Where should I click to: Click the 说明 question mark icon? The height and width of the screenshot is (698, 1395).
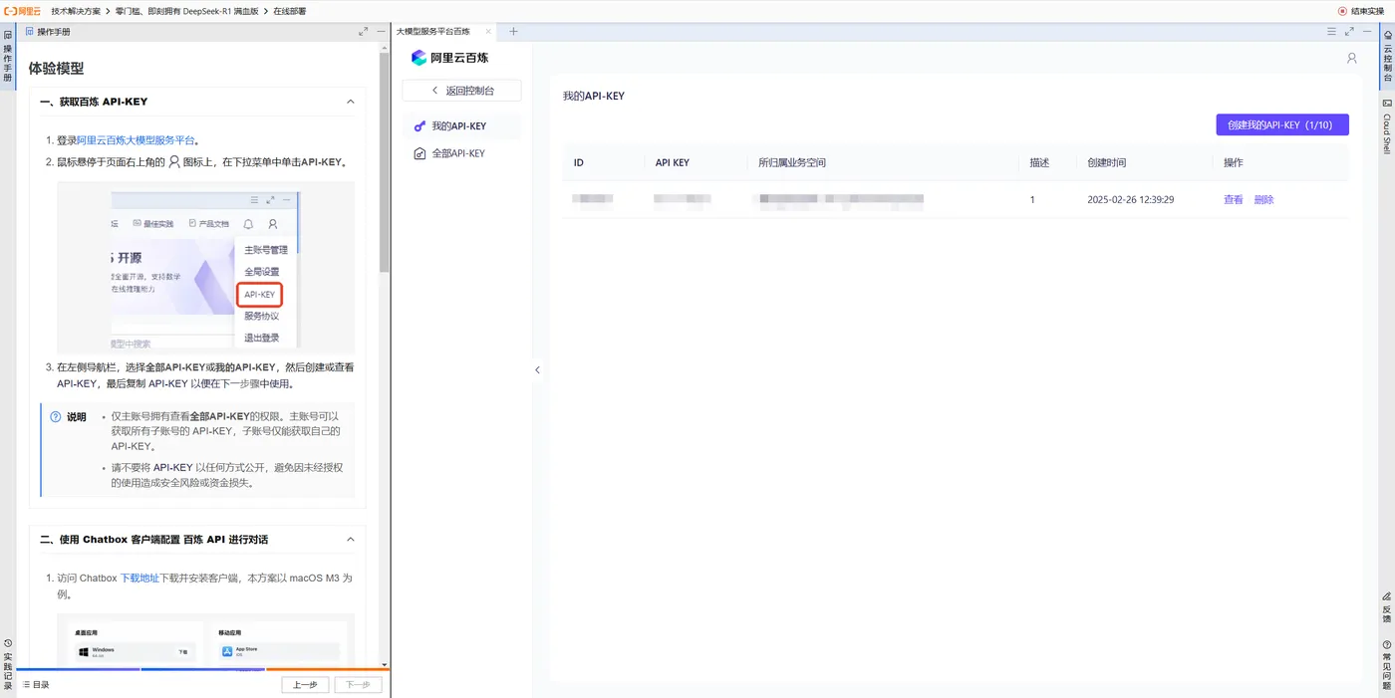coord(56,417)
